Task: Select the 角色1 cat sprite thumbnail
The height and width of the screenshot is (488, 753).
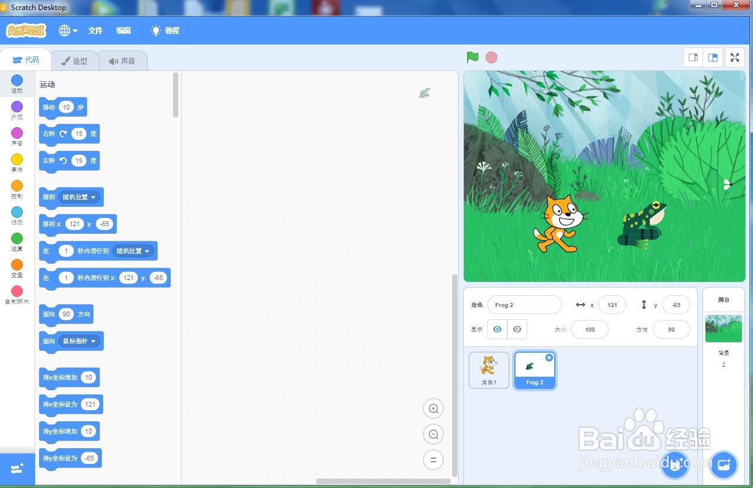Action: (x=489, y=370)
